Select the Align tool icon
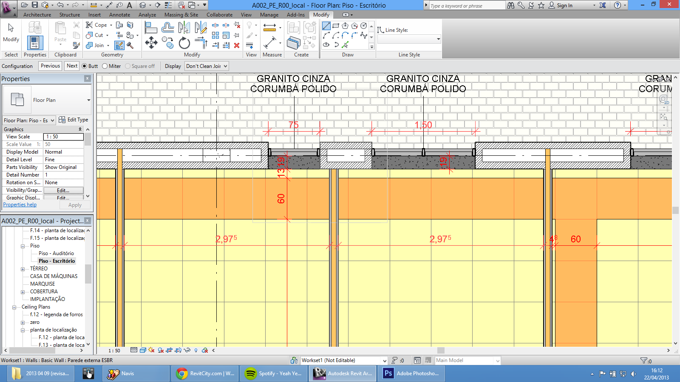Image resolution: width=680 pixels, height=382 pixels. [x=151, y=28]
